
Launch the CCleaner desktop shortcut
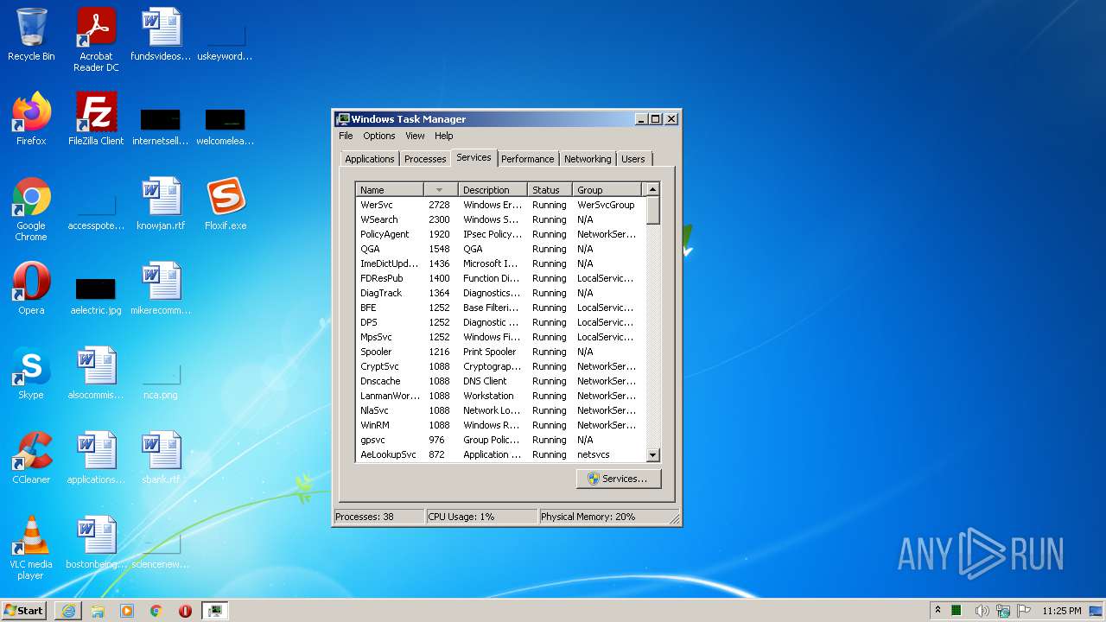pos(31,458)
